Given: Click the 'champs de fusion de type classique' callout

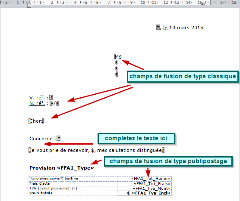Looking at the screenshot, I should tap(183, 77).
